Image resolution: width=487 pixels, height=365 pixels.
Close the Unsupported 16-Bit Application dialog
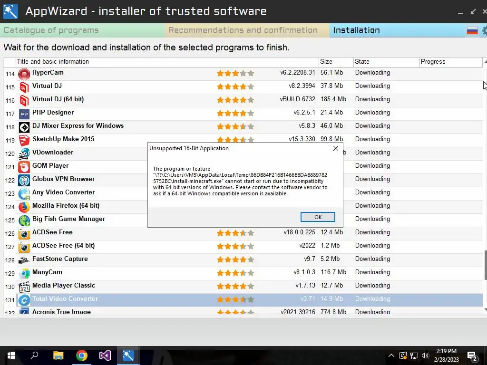(335, 148)
